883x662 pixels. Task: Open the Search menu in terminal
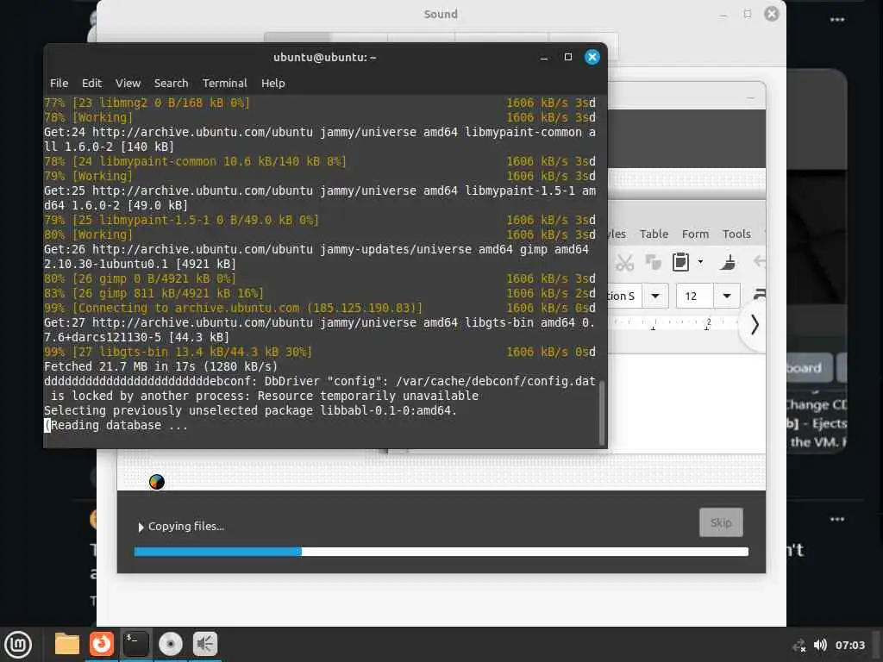click(x=172, y=84)
